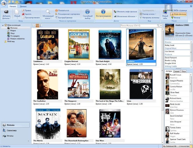Toggle the Инфо фильма panel button

click(x=179, y=14)
